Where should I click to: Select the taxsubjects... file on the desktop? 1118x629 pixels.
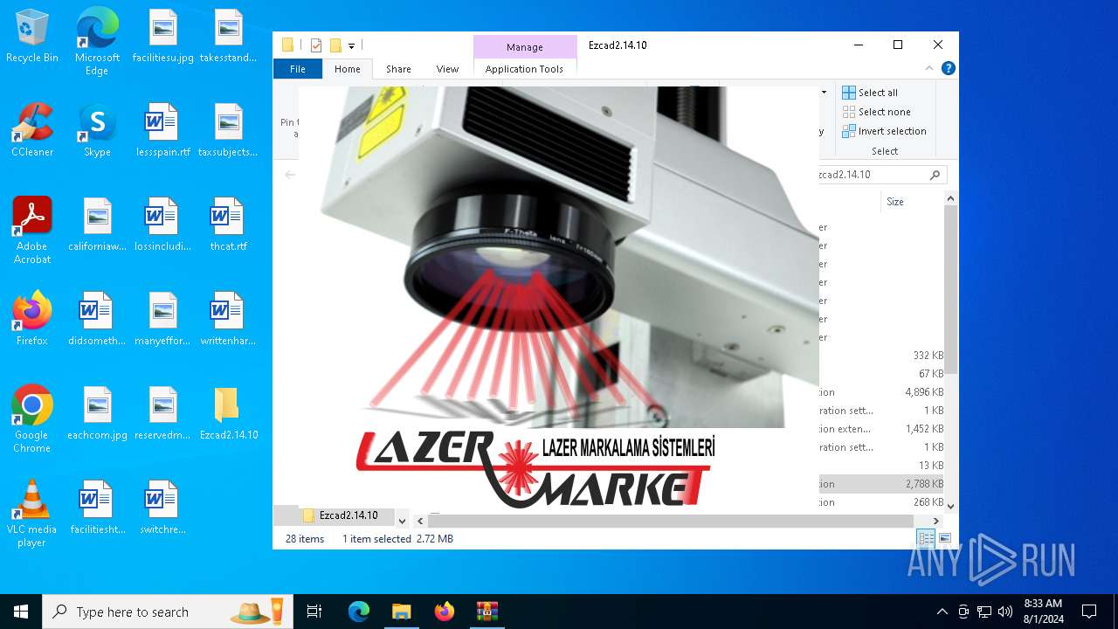tap(228, 130)
